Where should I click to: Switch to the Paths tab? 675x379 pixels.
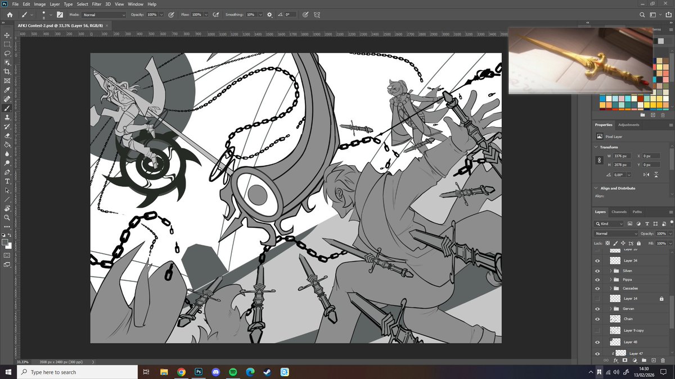tap(637, 212)
